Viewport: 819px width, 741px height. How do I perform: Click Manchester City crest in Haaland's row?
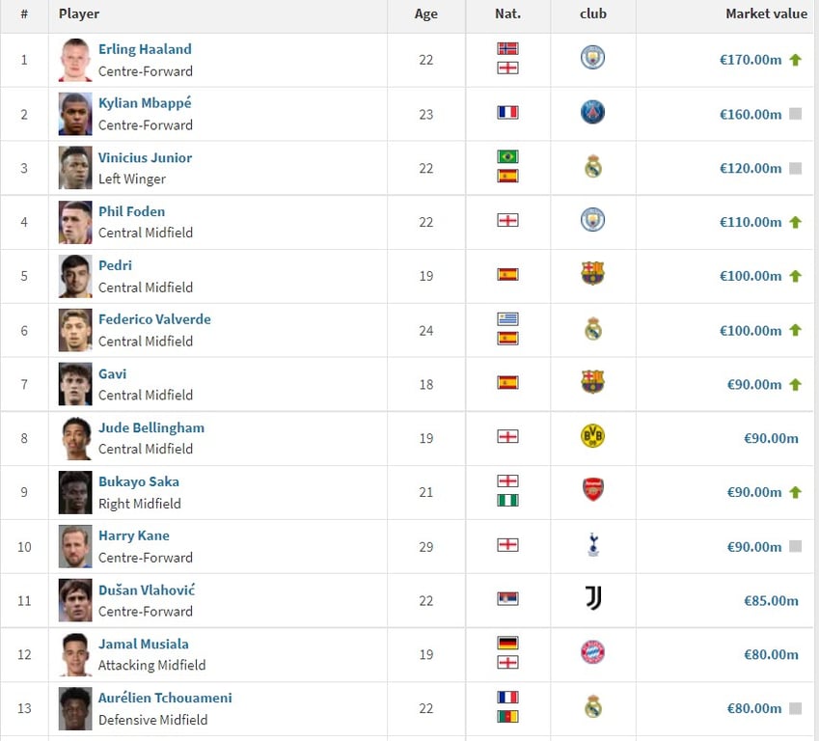[593, 58]
